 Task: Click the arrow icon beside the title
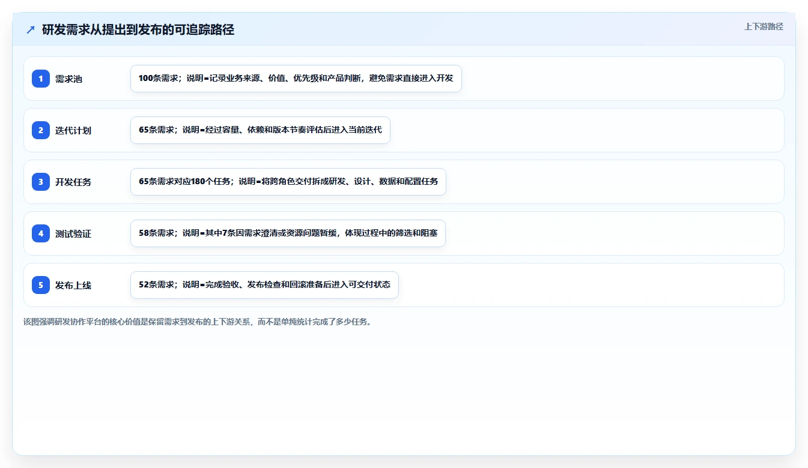(x=31, y=29)
